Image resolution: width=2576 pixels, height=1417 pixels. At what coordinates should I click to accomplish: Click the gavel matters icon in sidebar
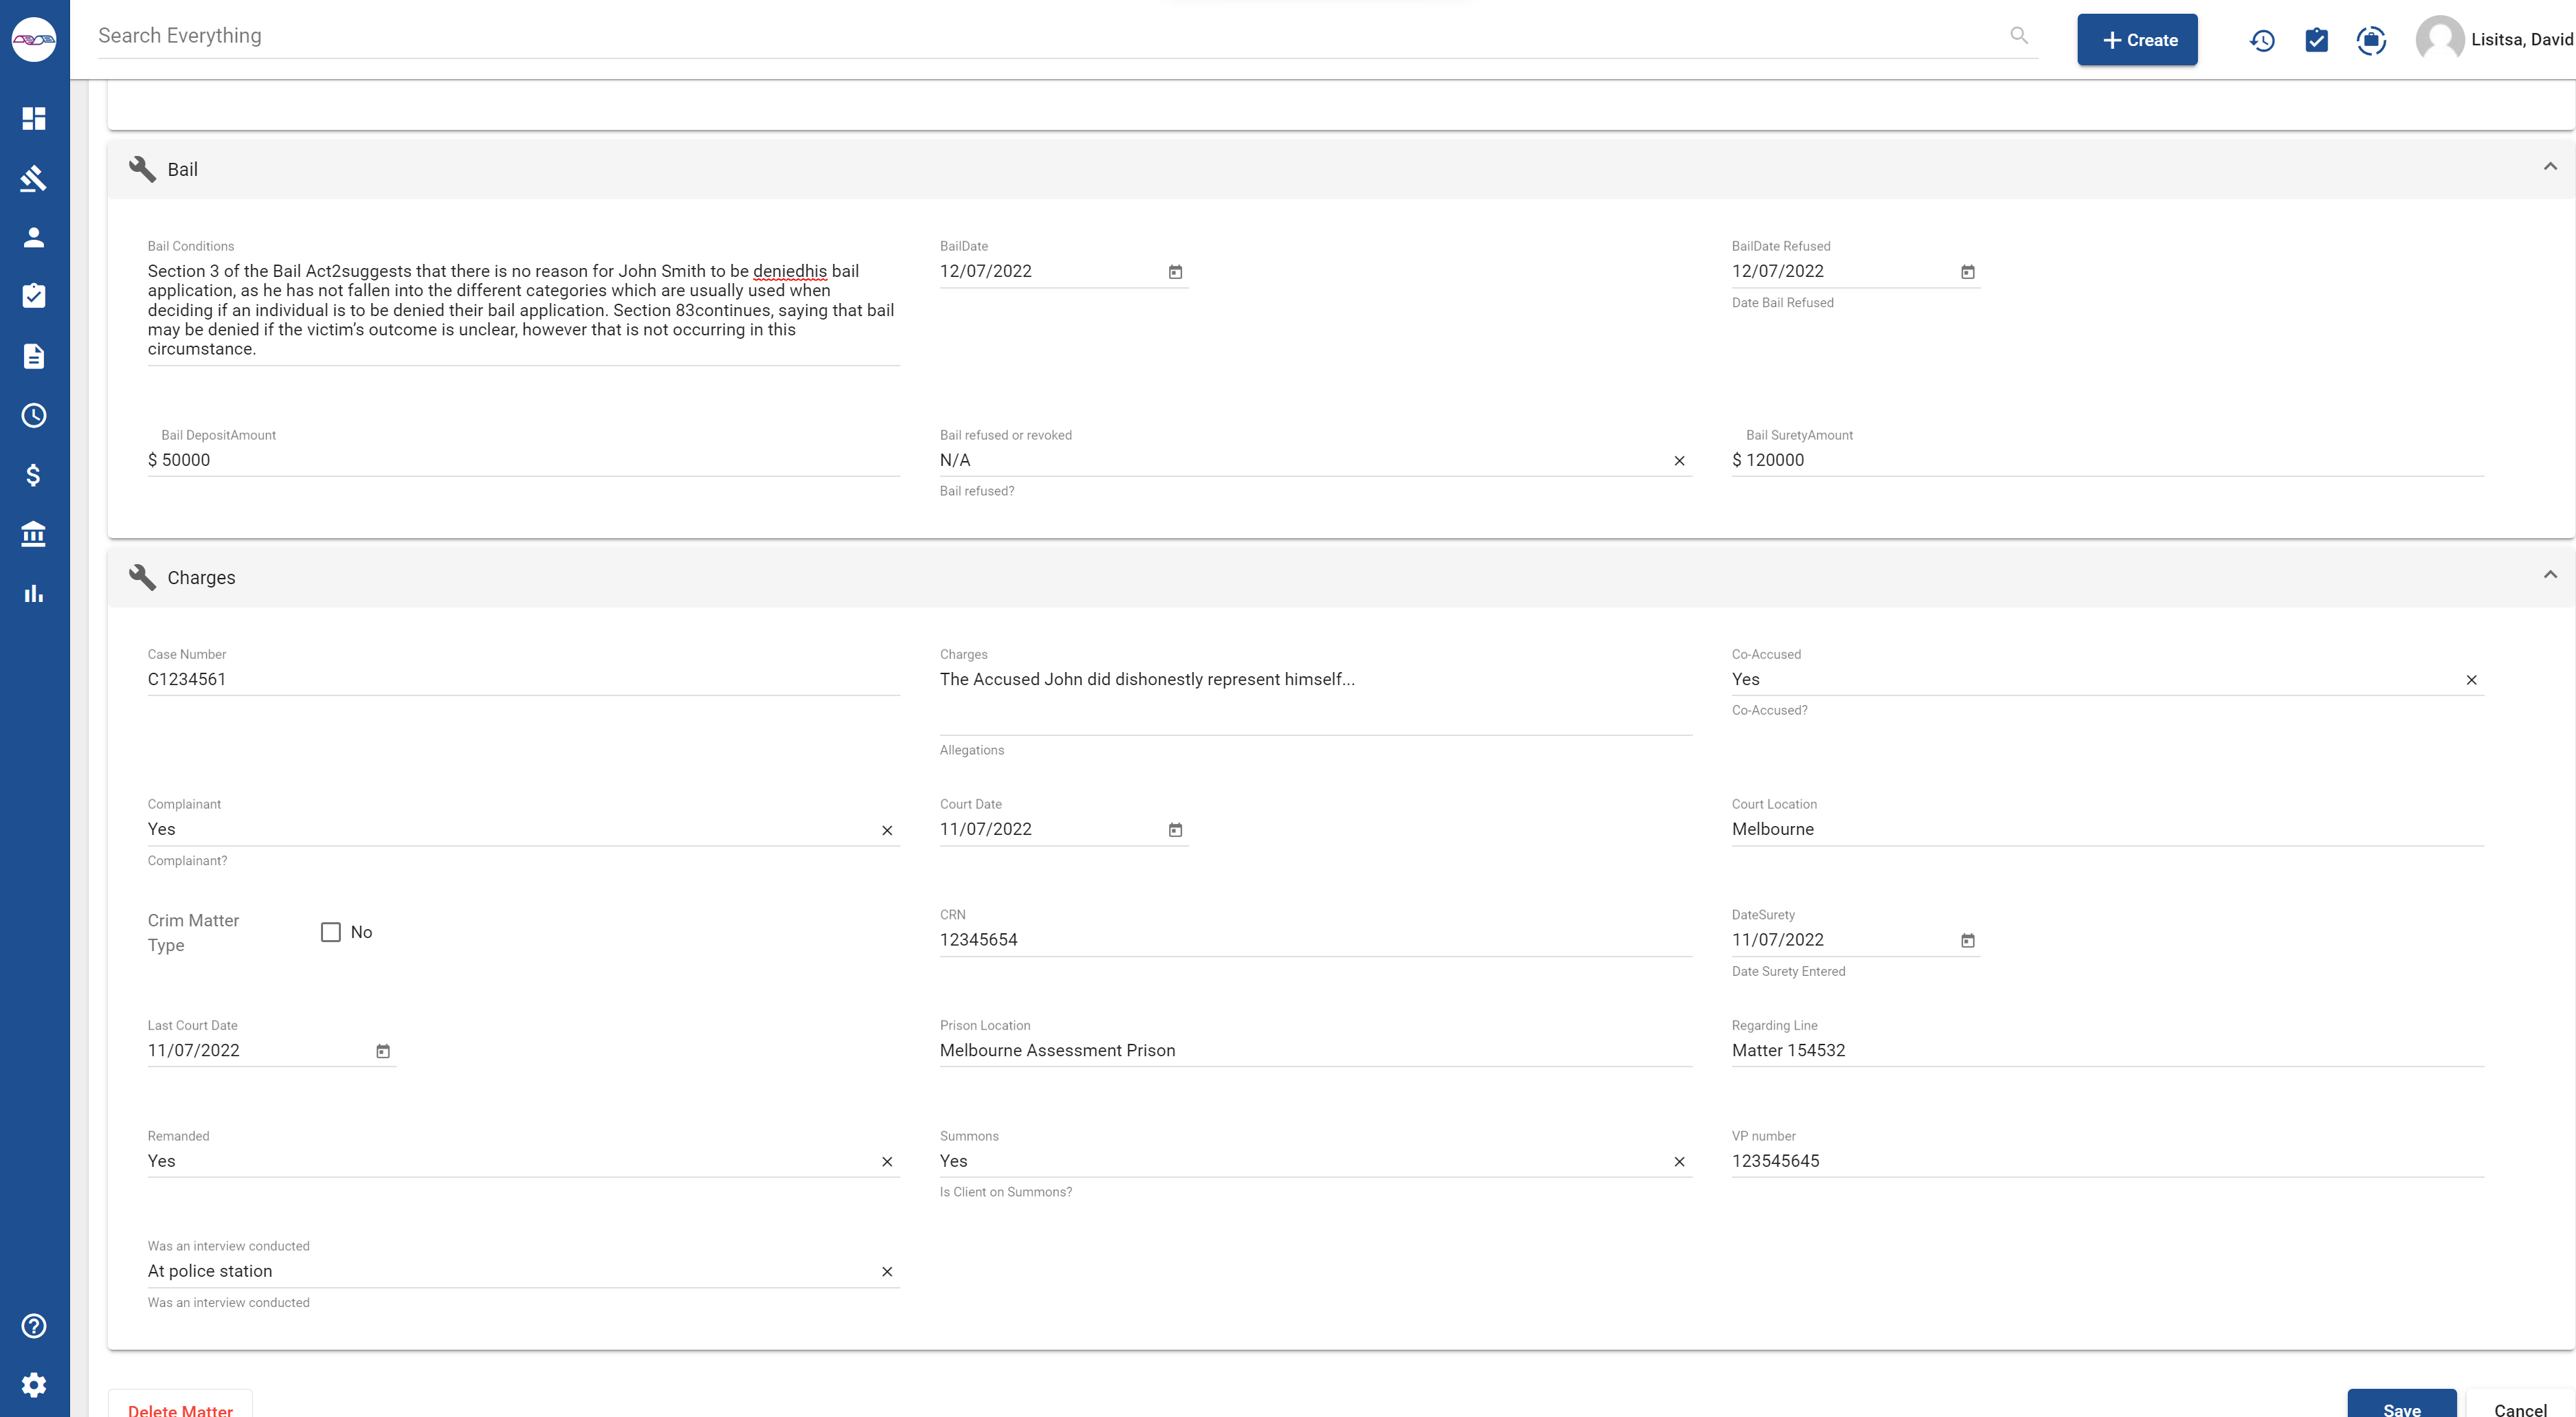click(34, 178)
